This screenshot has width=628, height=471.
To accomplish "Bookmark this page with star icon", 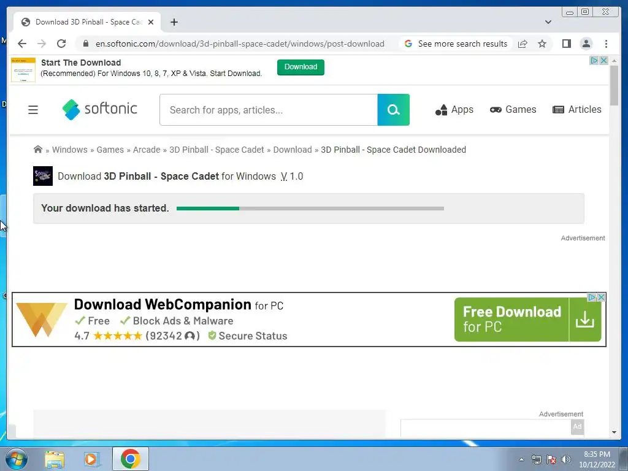I will pyautogui.click(x=542, y=44).
